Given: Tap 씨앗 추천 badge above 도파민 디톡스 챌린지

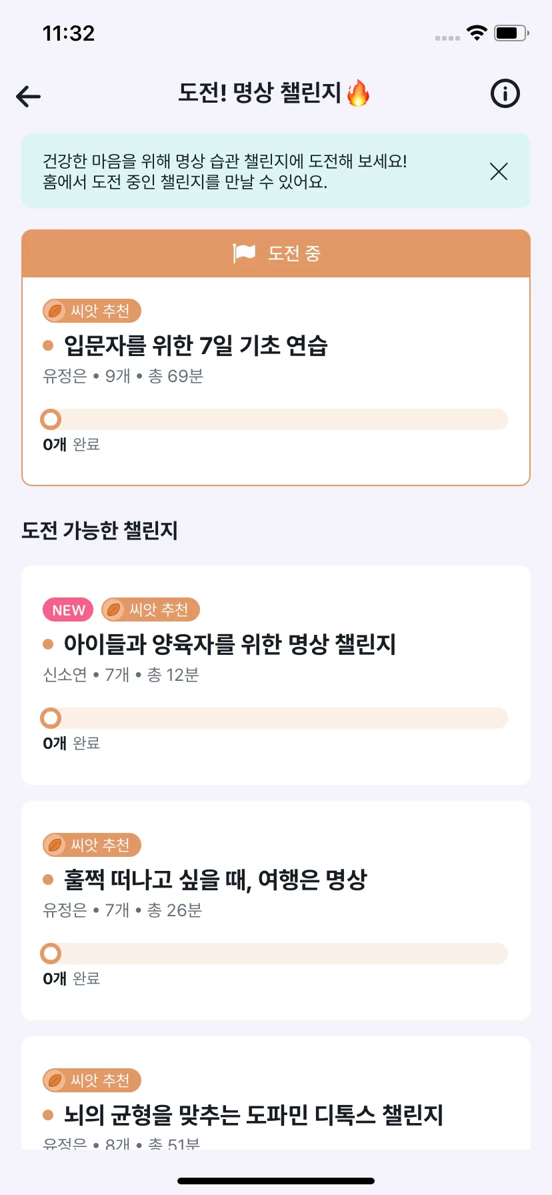Looking at the screenshot, I should pos(92,1080).
